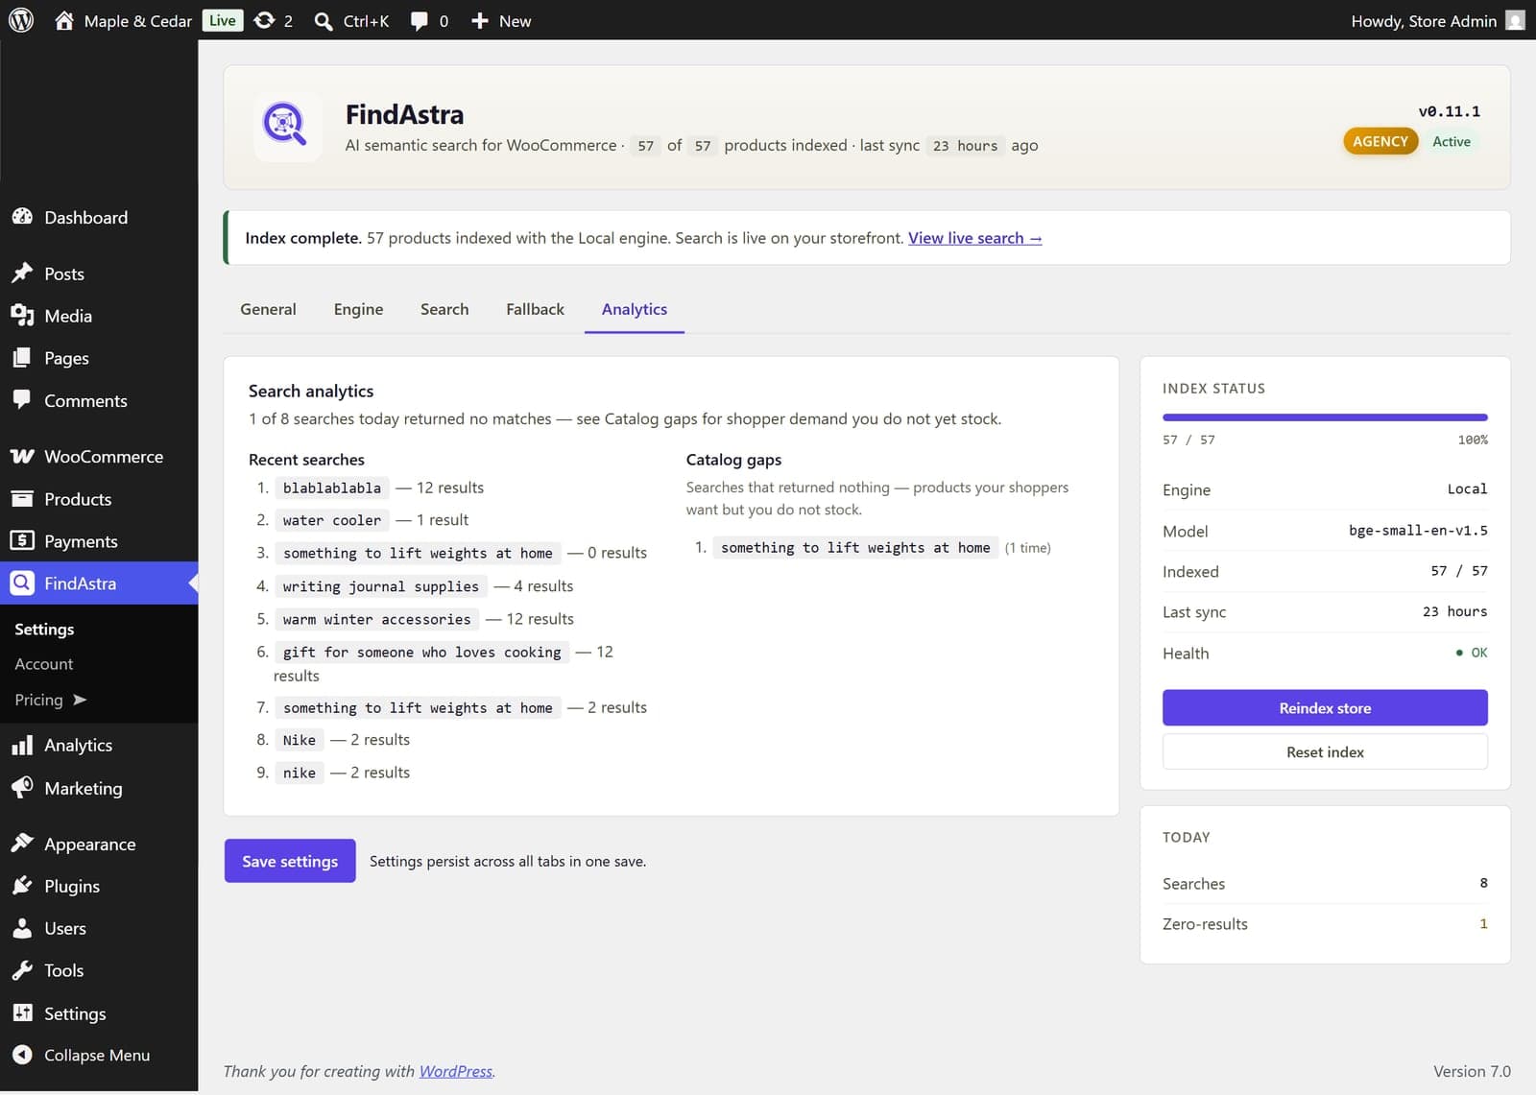Click capitalized 'Nike' search entry
Viewport: 1536px width, 1095px height.
[299, 740]
